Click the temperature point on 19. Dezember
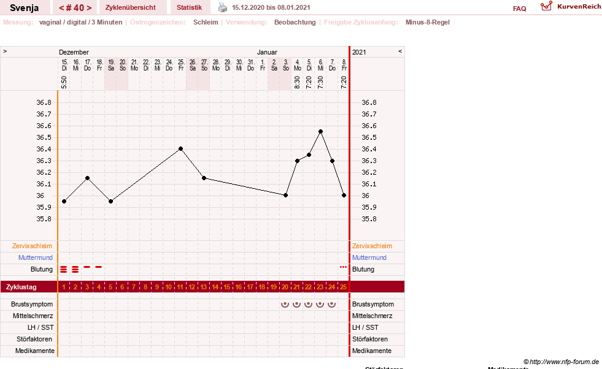The image size is (602, 369). coord(110,202)
